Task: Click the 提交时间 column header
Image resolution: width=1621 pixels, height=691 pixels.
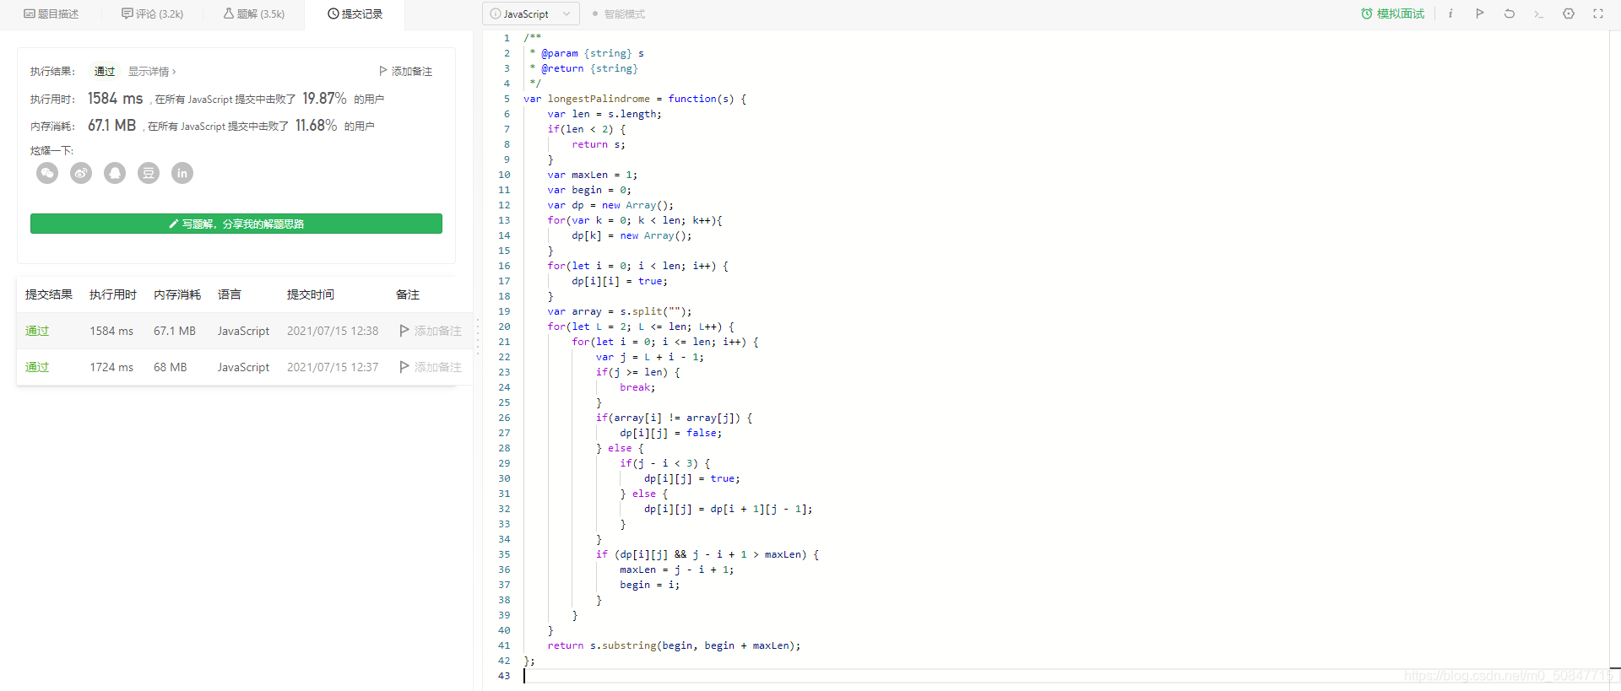Action: [x=311, y=294]
